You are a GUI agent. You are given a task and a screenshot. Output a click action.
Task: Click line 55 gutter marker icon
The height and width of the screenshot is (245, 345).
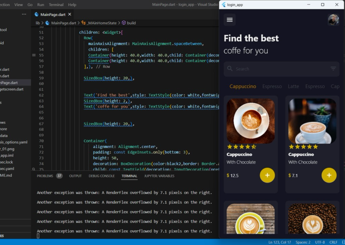[x=34, y=55]
